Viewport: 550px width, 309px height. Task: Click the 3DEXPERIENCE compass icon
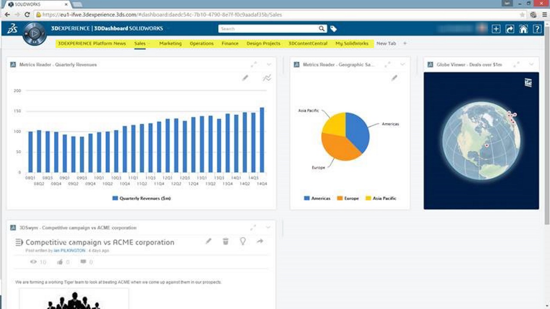pyautogui.click(x=34, y=34)
